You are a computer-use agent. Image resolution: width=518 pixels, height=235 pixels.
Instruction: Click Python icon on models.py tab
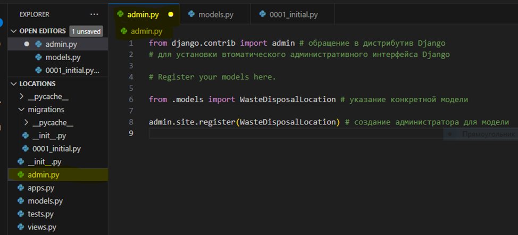[191, 14]
